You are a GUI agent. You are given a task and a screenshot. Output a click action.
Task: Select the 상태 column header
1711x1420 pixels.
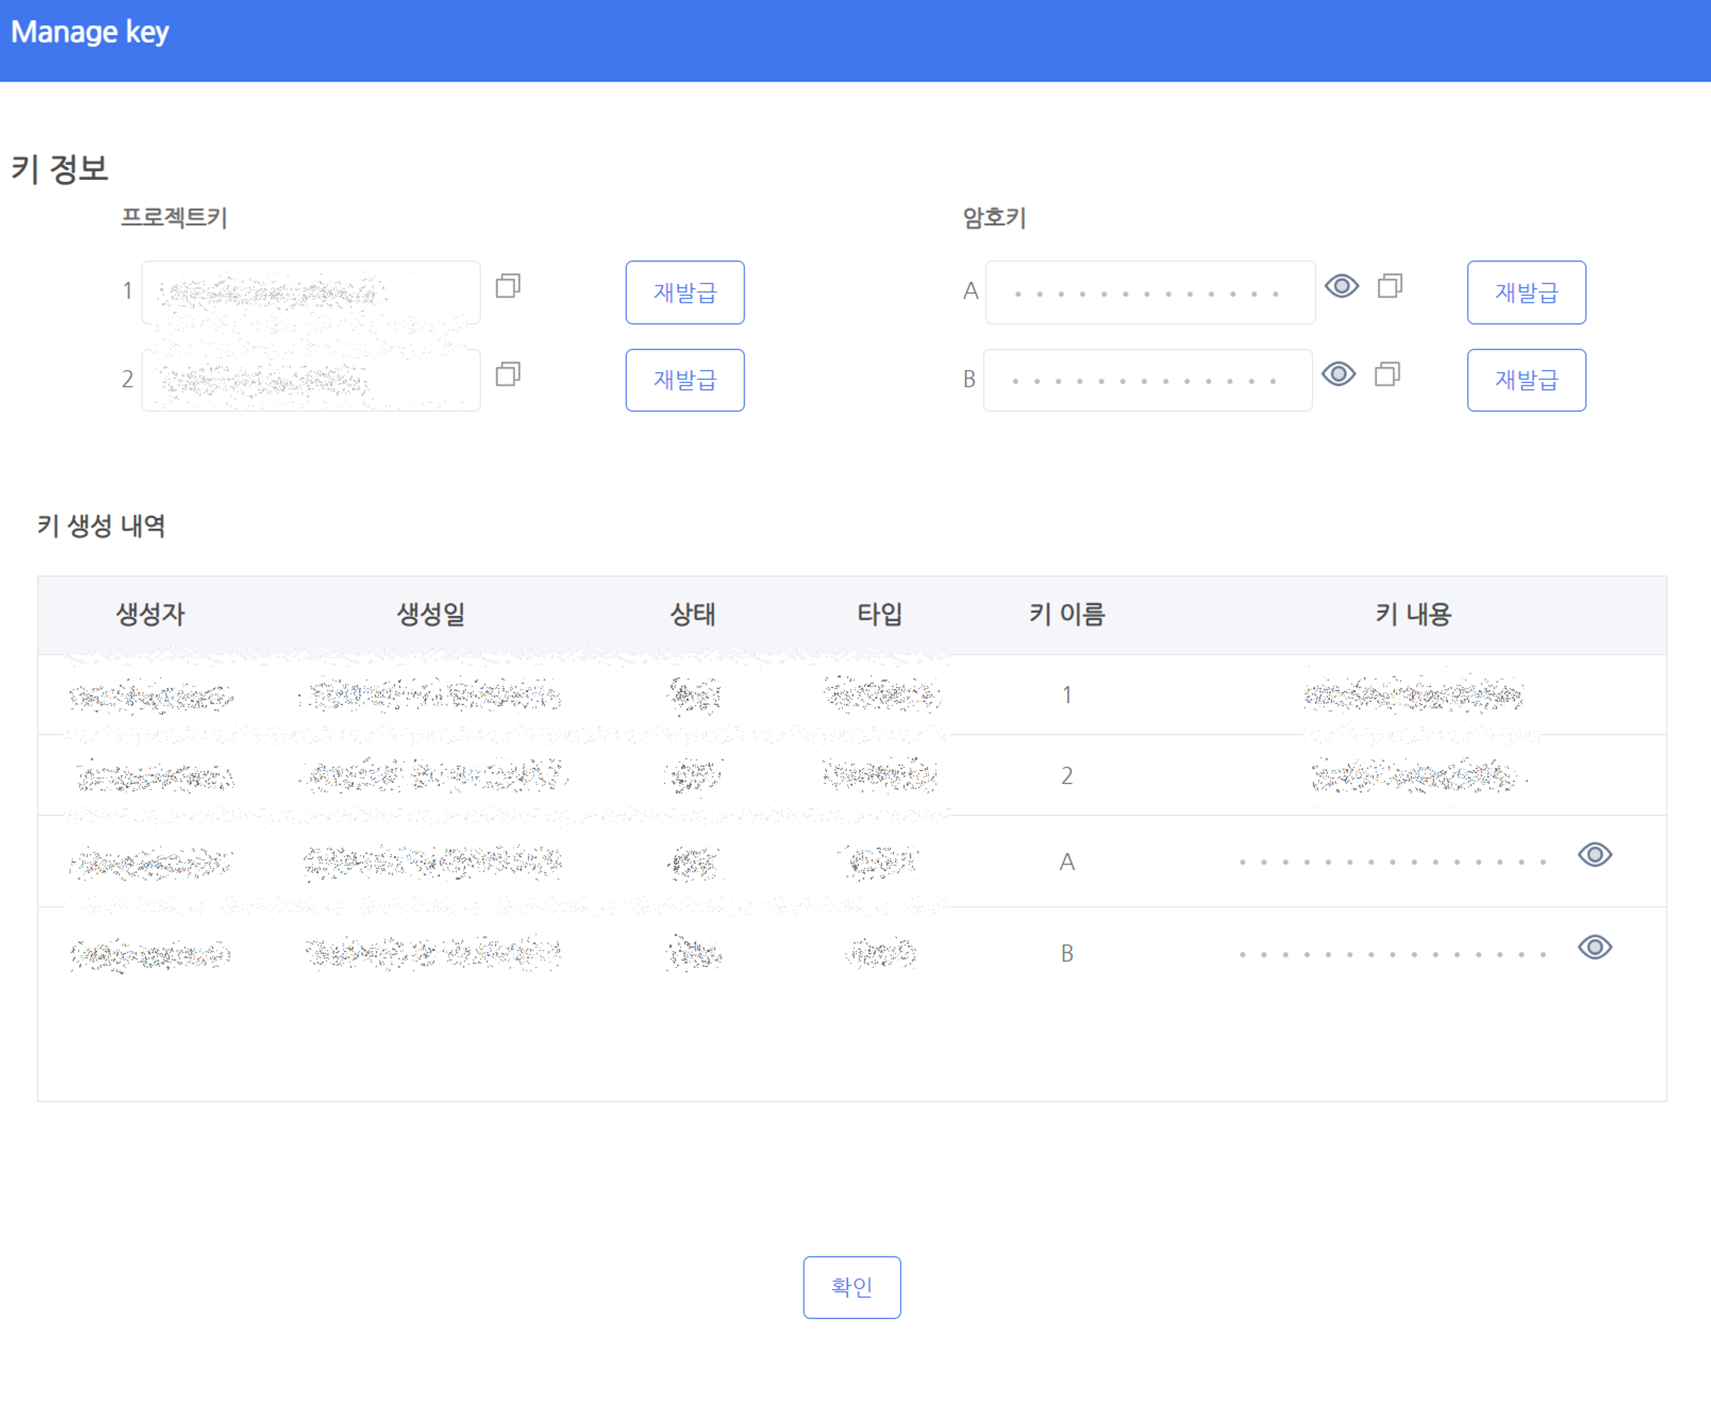[693, 614]
